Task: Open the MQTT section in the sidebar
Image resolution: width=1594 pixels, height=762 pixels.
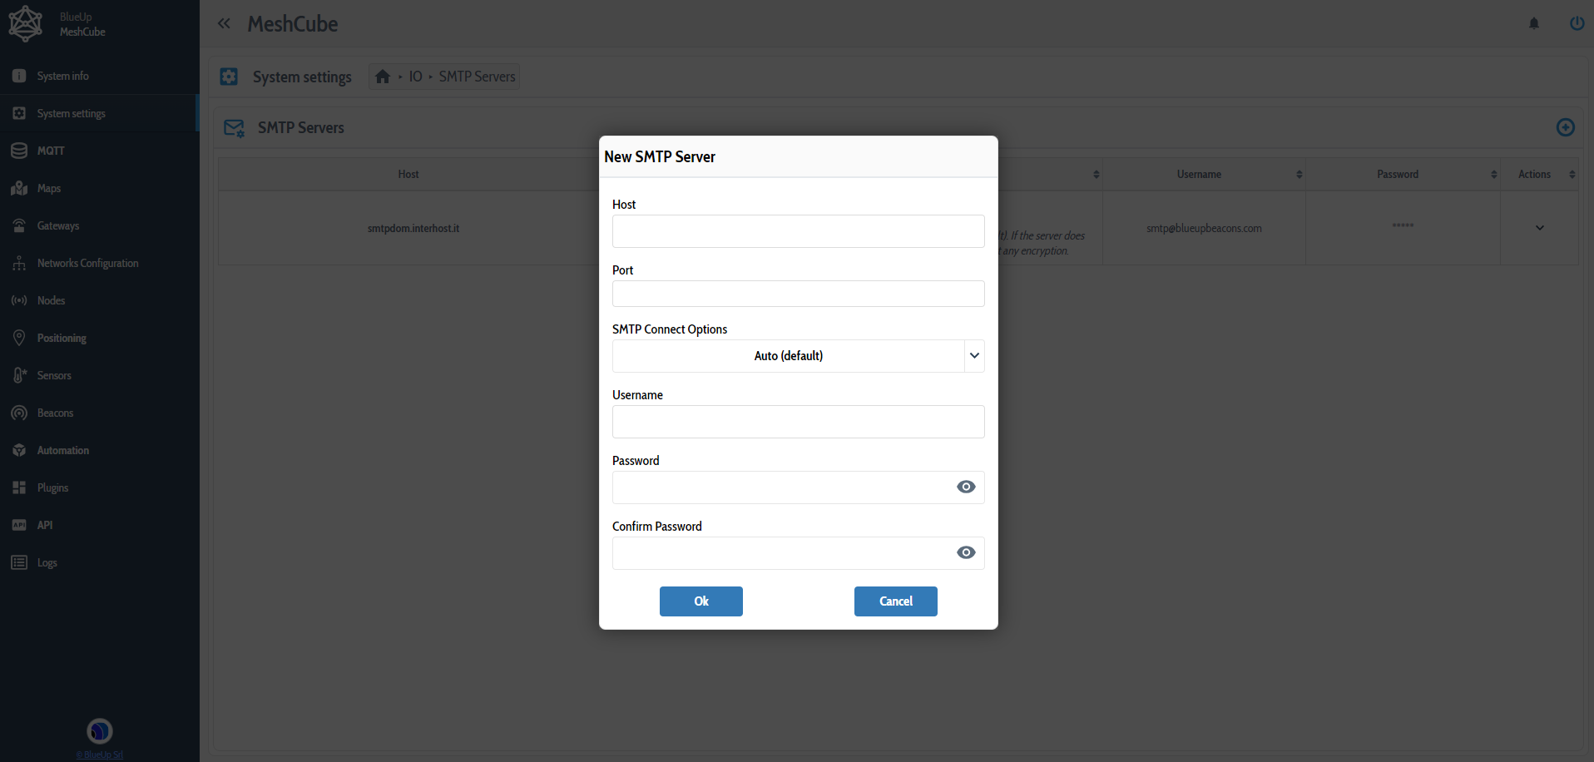Action: coord(50,151)
